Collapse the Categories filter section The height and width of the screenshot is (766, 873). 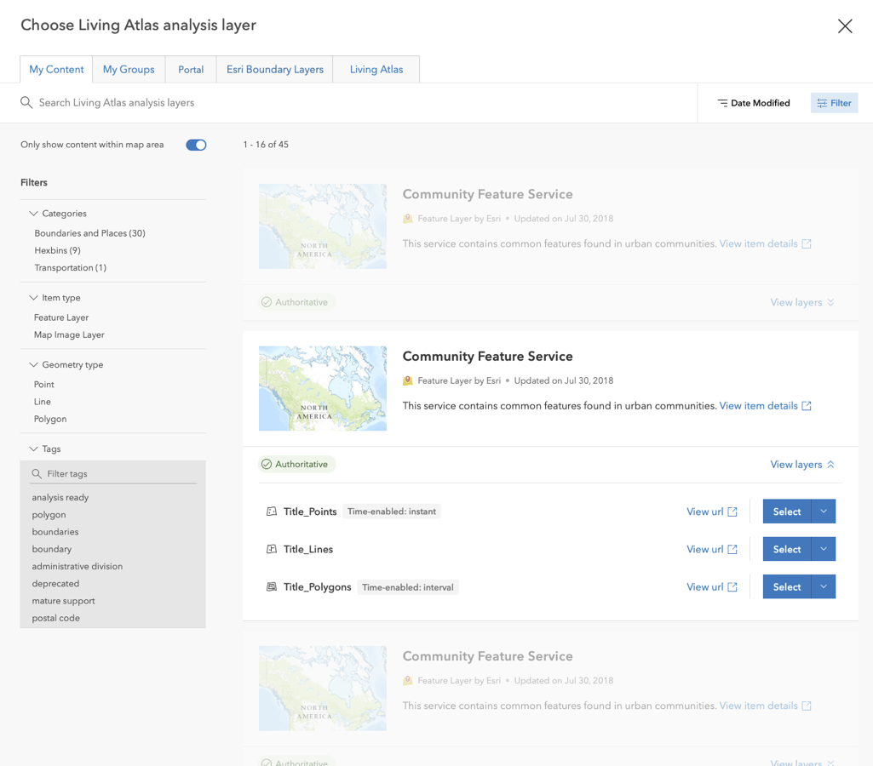pyautogui.click(x=34, y=214)
